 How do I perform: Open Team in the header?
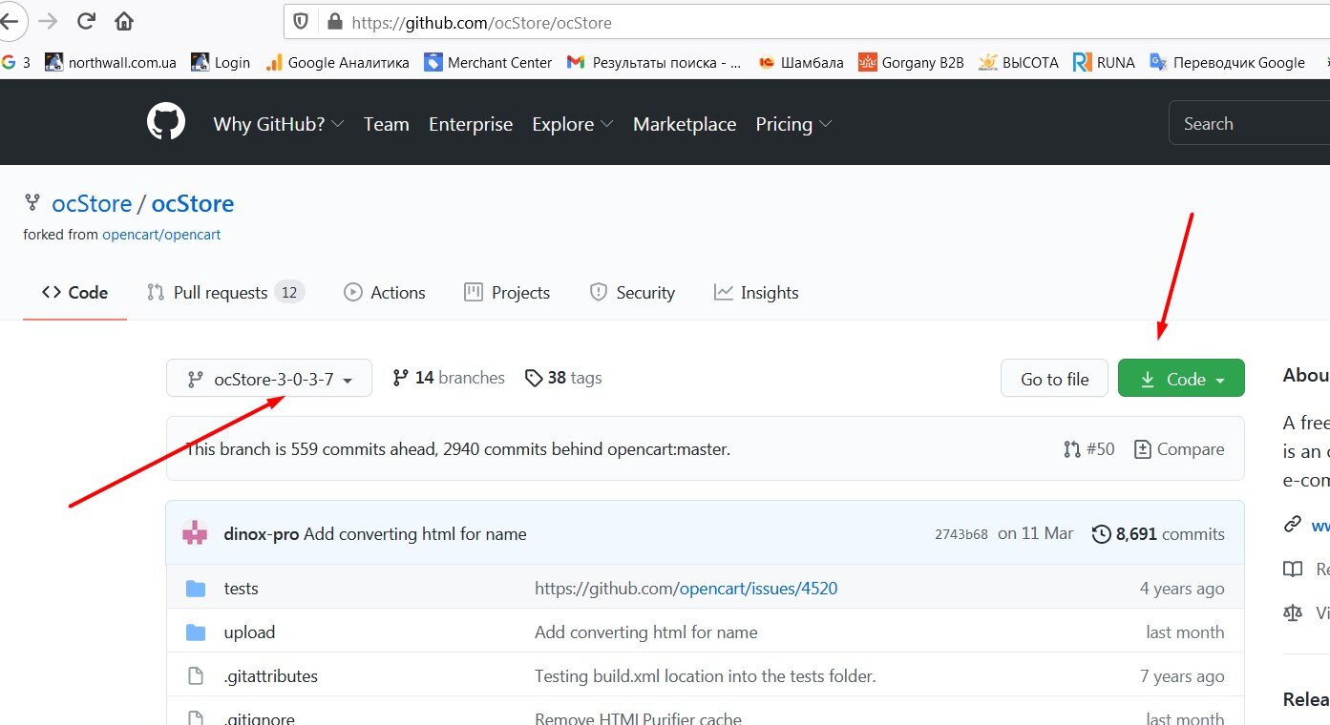pos(386,124)
